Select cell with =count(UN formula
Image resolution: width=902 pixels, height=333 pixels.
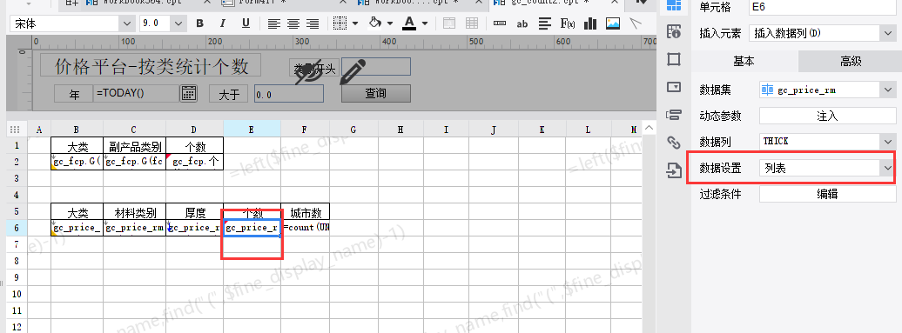[306, 228]
